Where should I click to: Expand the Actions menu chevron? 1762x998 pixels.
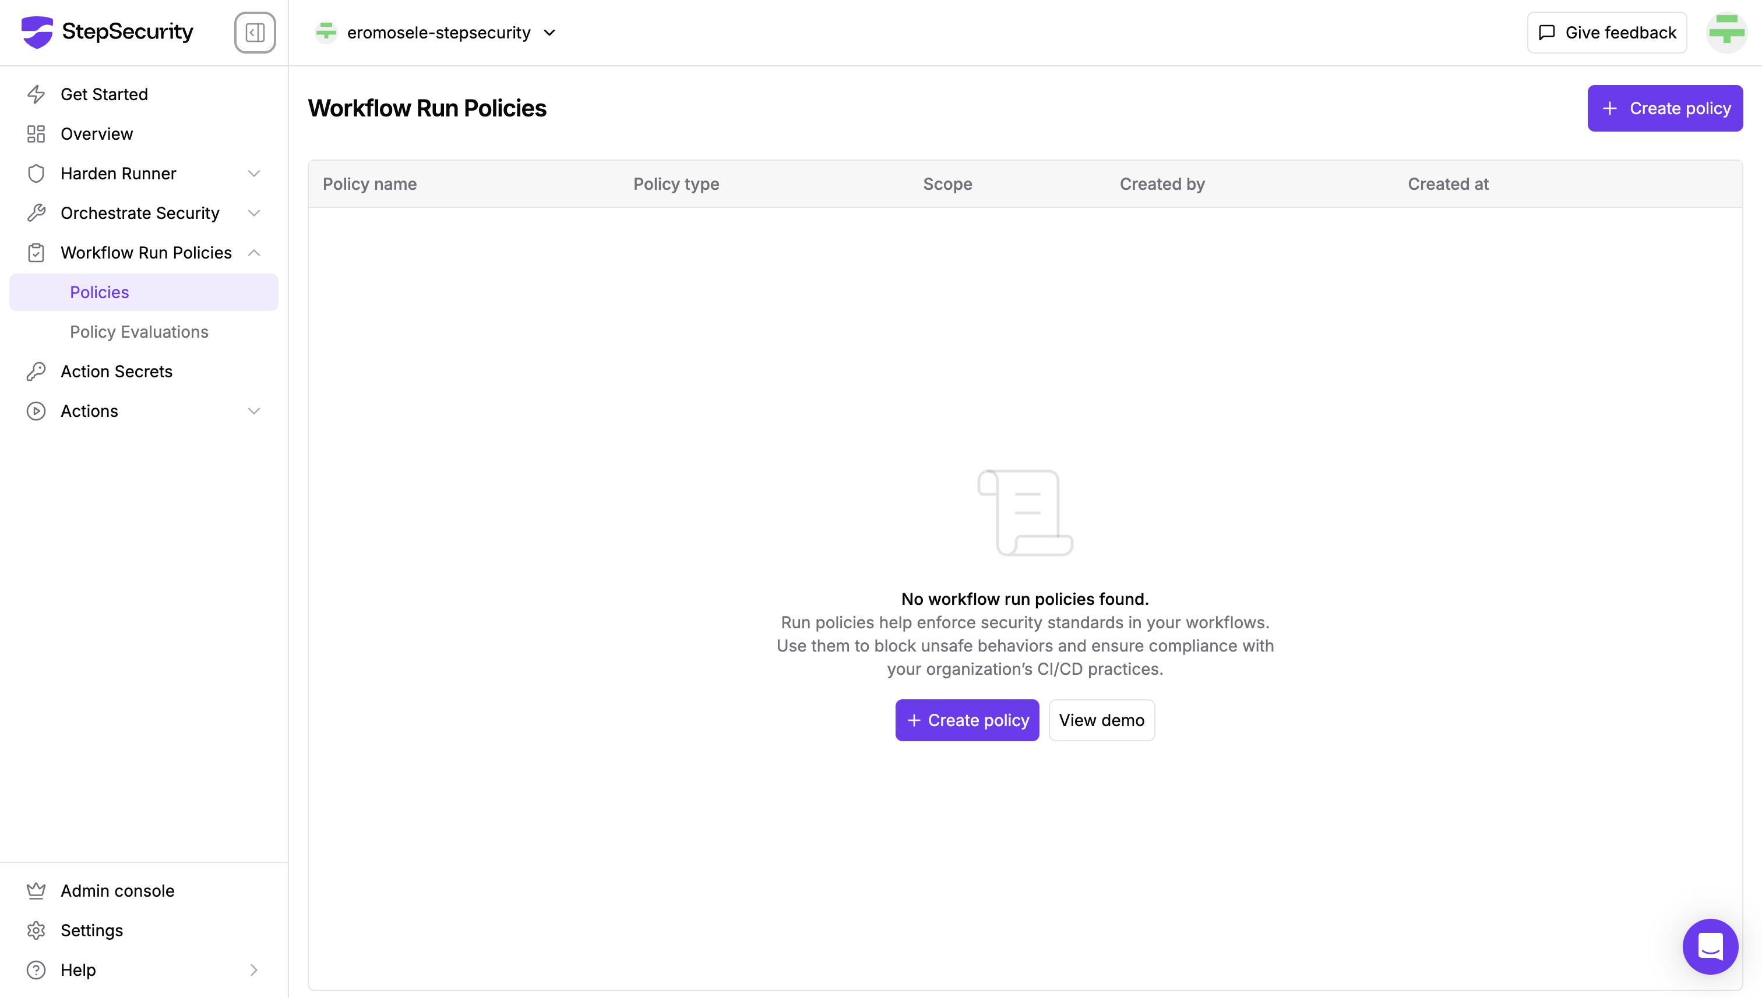(x=254, y=411)
